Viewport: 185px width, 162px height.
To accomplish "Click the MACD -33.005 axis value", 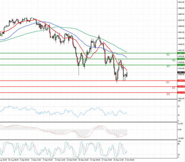I will (181, 138).
